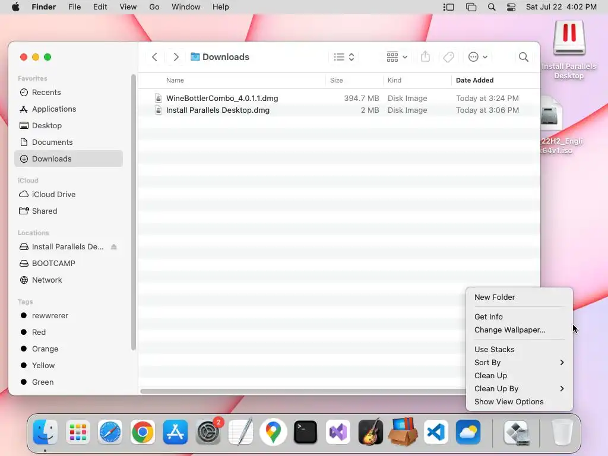Image resolution: width=608 pixels, height=456 pixels.
Task: Eject the Install Parallels Desktop volume
Action: click(x=113, y=246)
